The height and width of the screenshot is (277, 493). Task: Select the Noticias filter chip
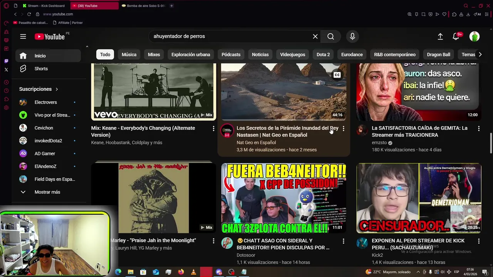260,55
